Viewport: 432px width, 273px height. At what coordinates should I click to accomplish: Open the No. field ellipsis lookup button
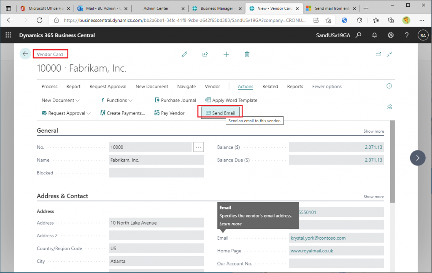(198, 147)
